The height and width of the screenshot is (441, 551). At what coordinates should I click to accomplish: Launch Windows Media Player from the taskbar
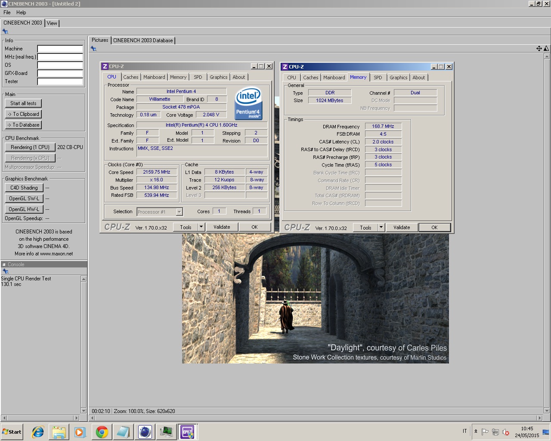[x=80, y=432]
